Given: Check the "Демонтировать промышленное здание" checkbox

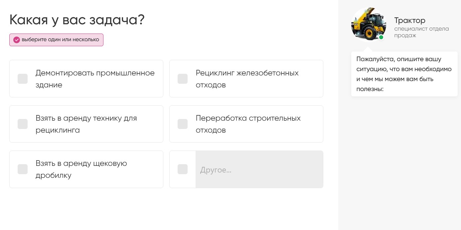Looking at the screenshot, I should point(23,79).
